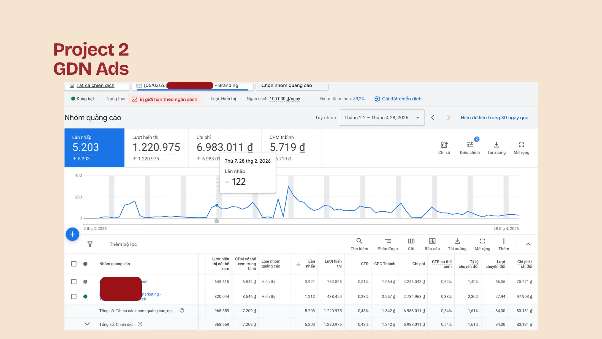
Task: Click Hiện dữ liệu trong 30 ngày qua link
Action: click(x=494, y=118)
